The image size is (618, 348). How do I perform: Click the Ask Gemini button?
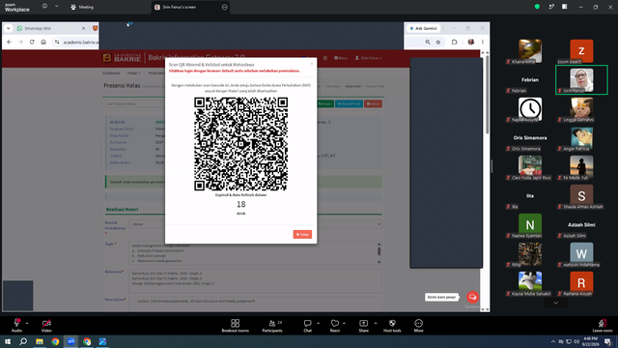[424, 28]
